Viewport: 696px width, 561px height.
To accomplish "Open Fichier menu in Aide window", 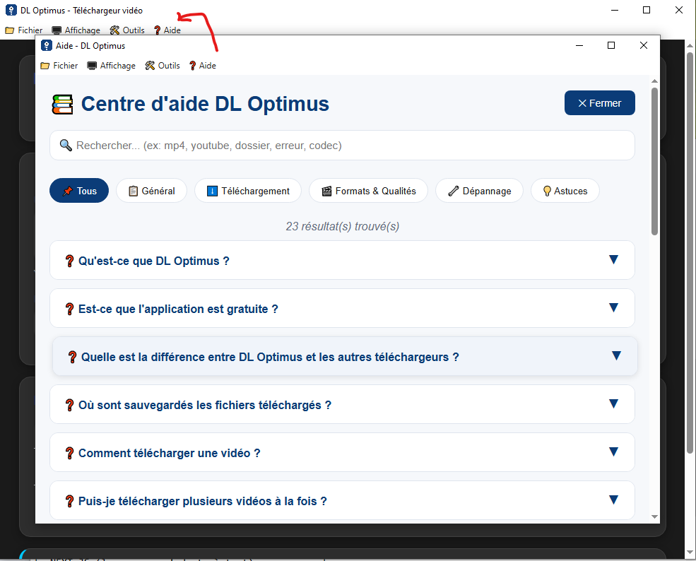I will pos(59,66).
